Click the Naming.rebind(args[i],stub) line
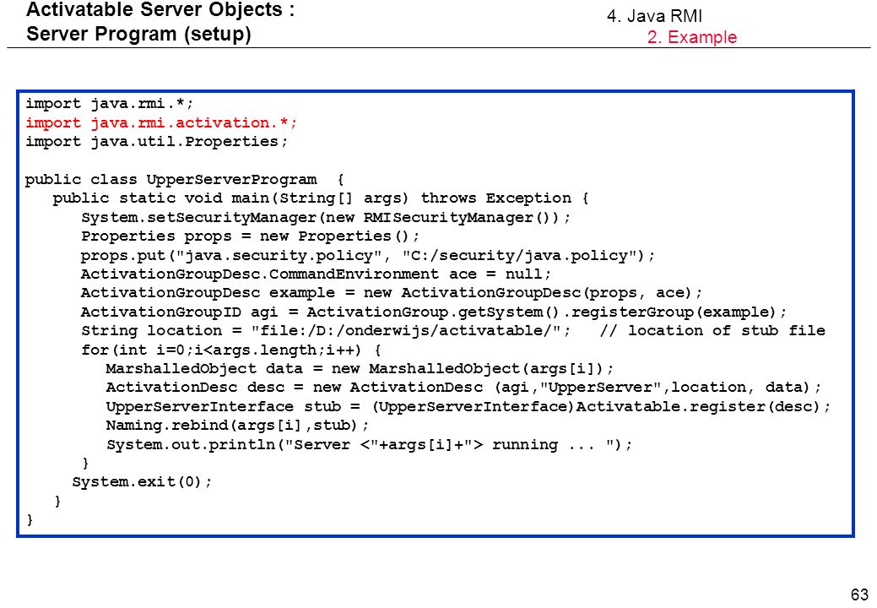The height and width of the screenshot is (608, 877). pos(237,425)
